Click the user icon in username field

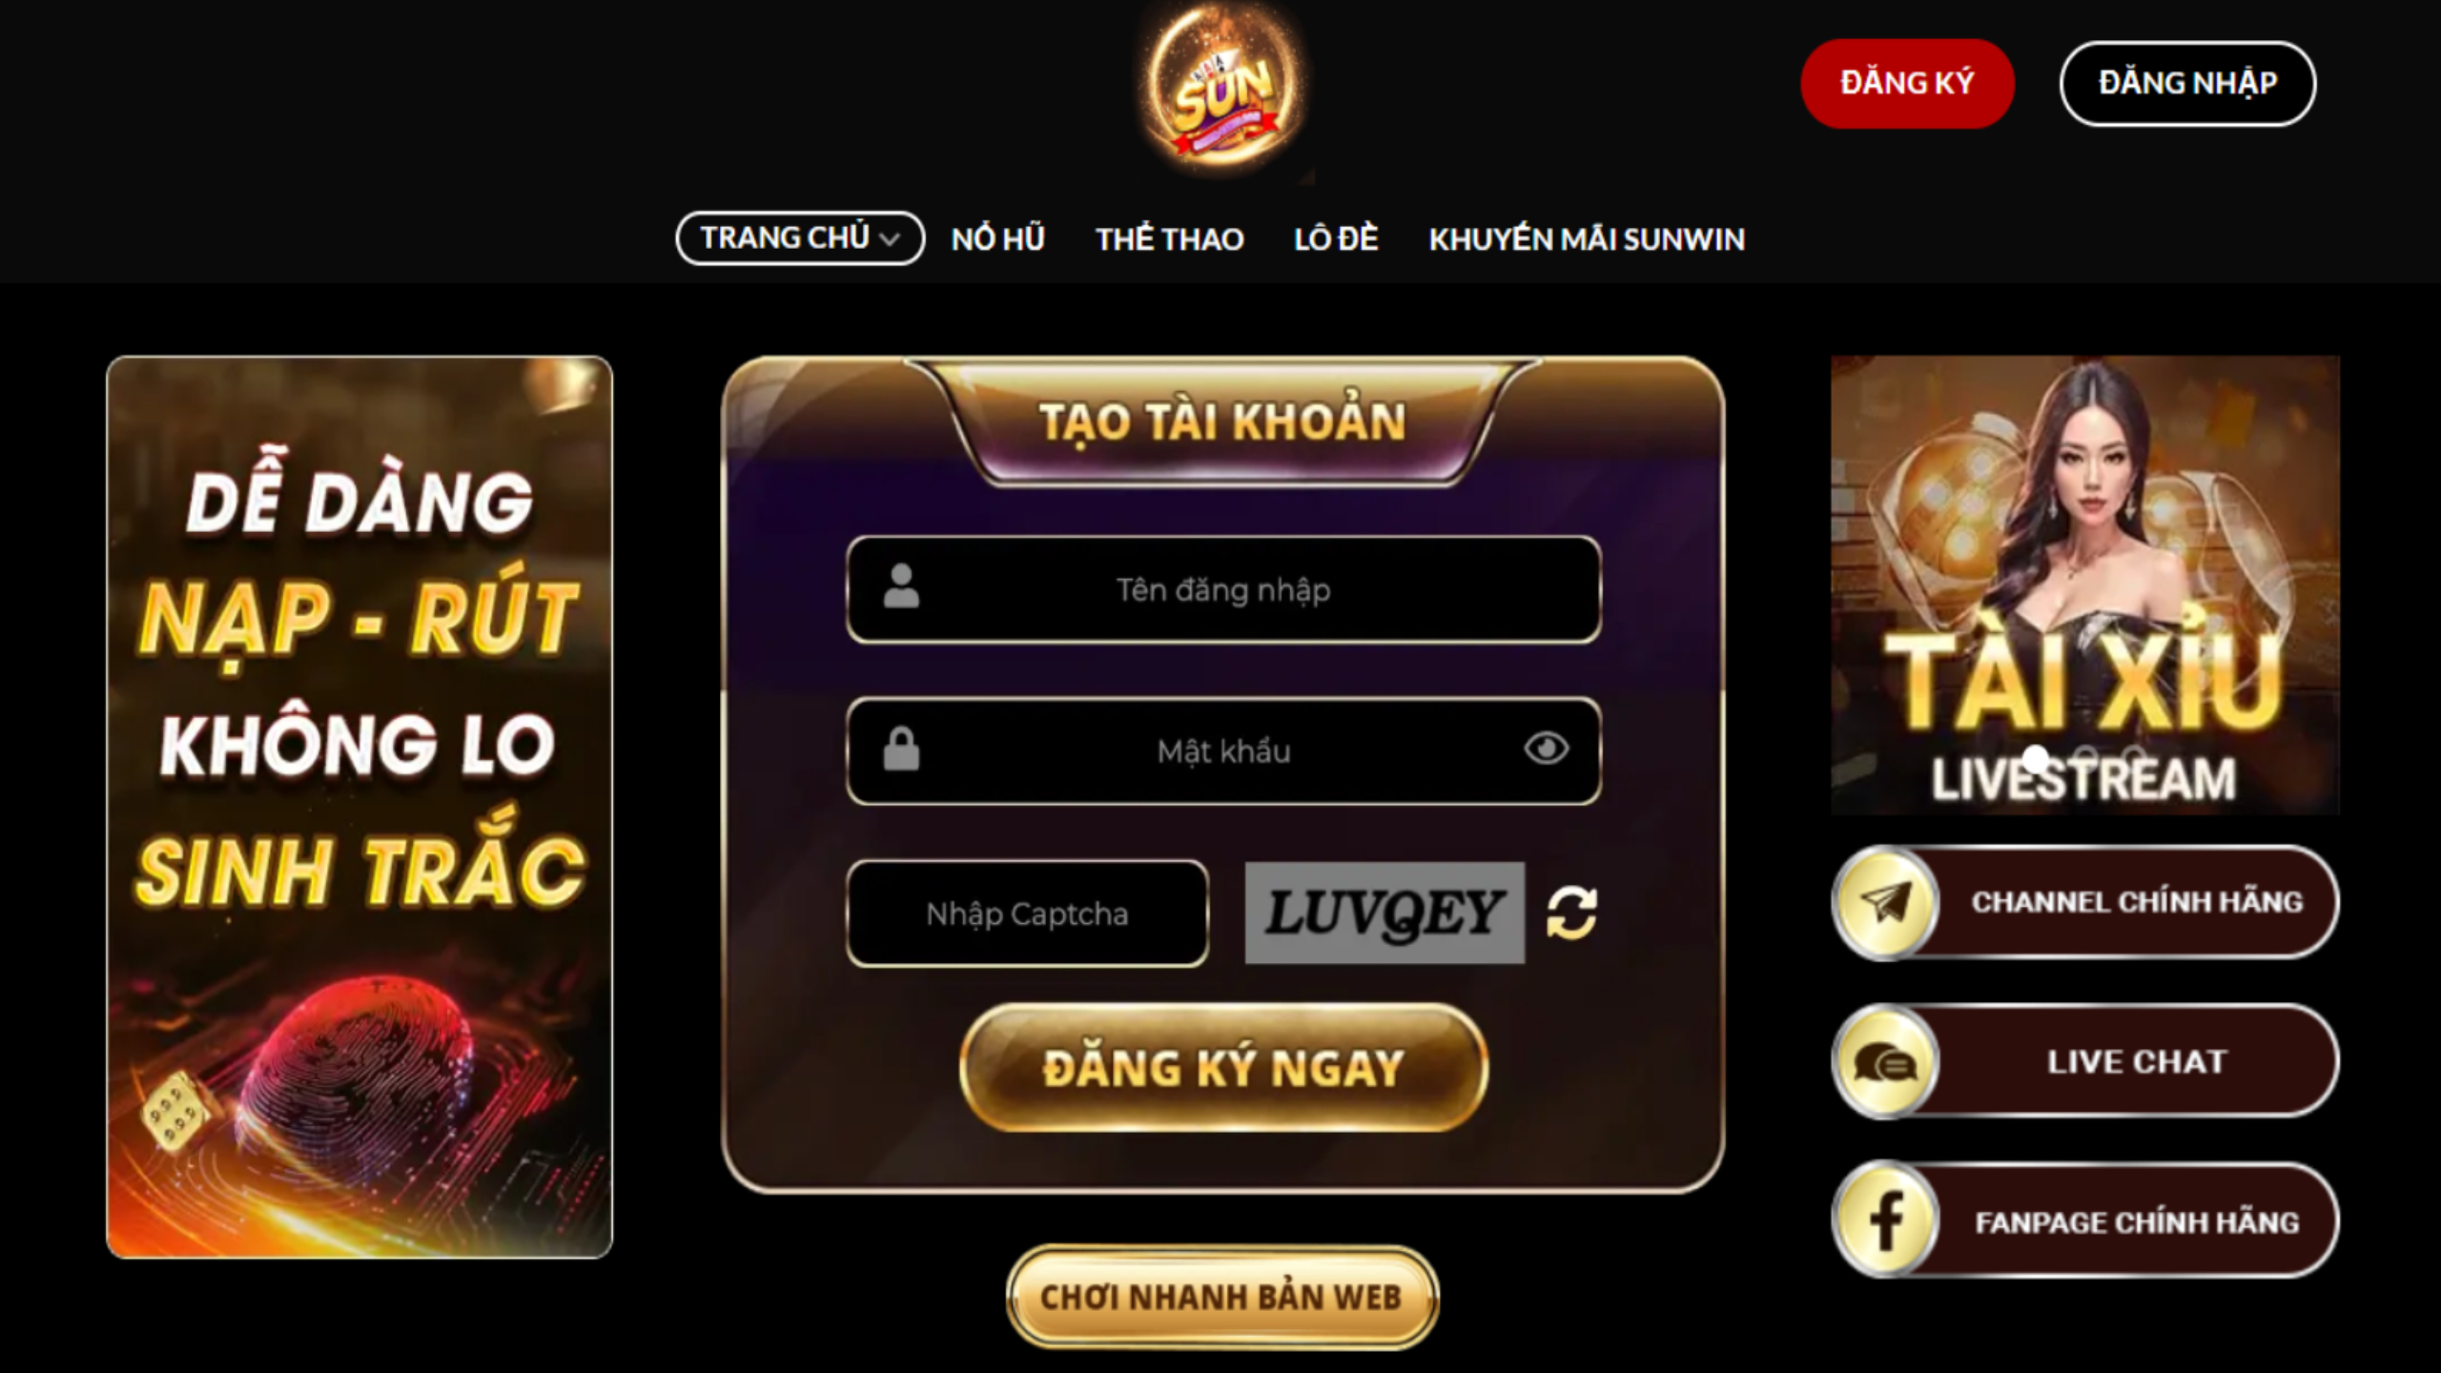pos(901,586)
